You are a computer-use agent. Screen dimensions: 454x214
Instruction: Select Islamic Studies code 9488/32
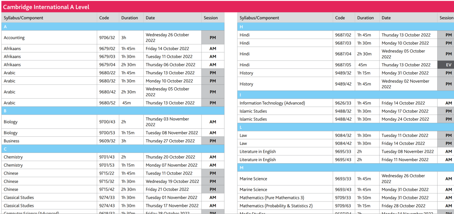click(x=343, y=111)
